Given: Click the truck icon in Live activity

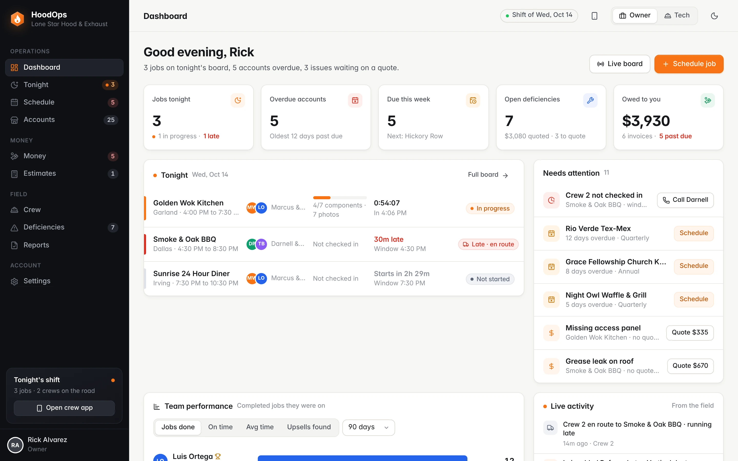Looking at the screenshot, I should (x=550, y=428).
